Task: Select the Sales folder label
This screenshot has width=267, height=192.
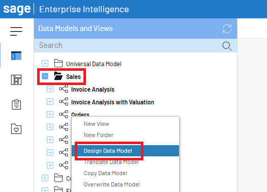Action: [73, 77]
